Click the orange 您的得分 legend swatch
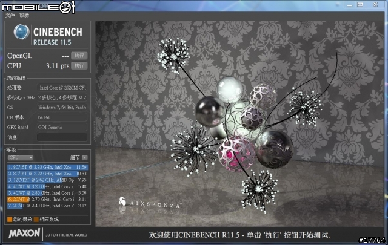This screenshot has height=245, width=388. [x=10, y=220]
